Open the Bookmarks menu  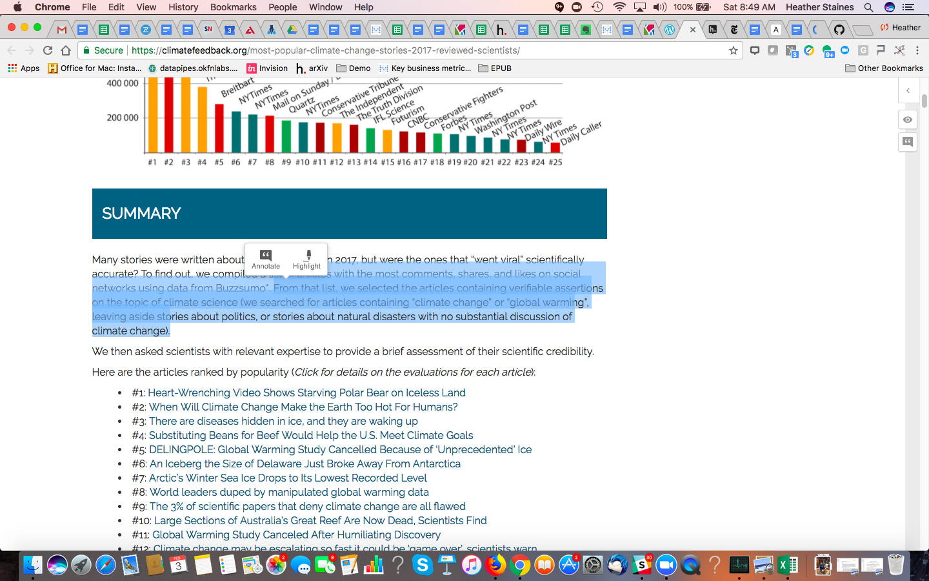coord(234,7)
